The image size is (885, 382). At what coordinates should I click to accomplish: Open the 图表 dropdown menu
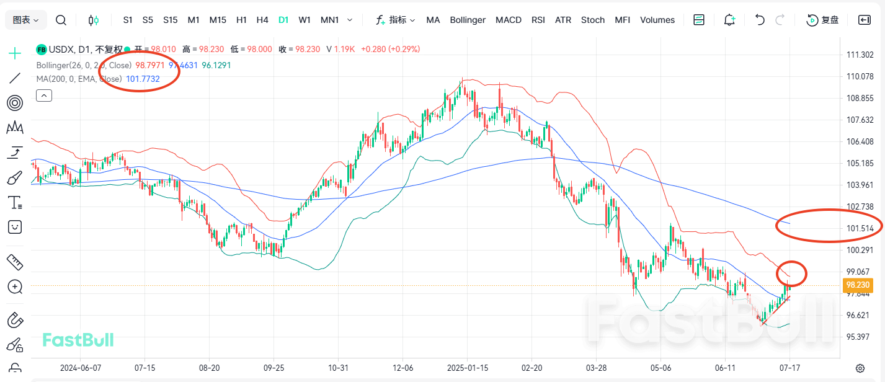[x=26, y=20]
